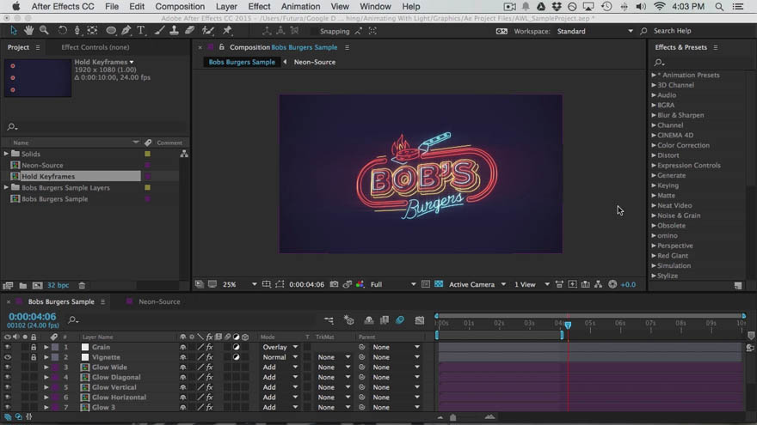757x425 pixels.
Task: Open the Active Camera dropdown
Action: pyautogui.click(x=477, y=284)
